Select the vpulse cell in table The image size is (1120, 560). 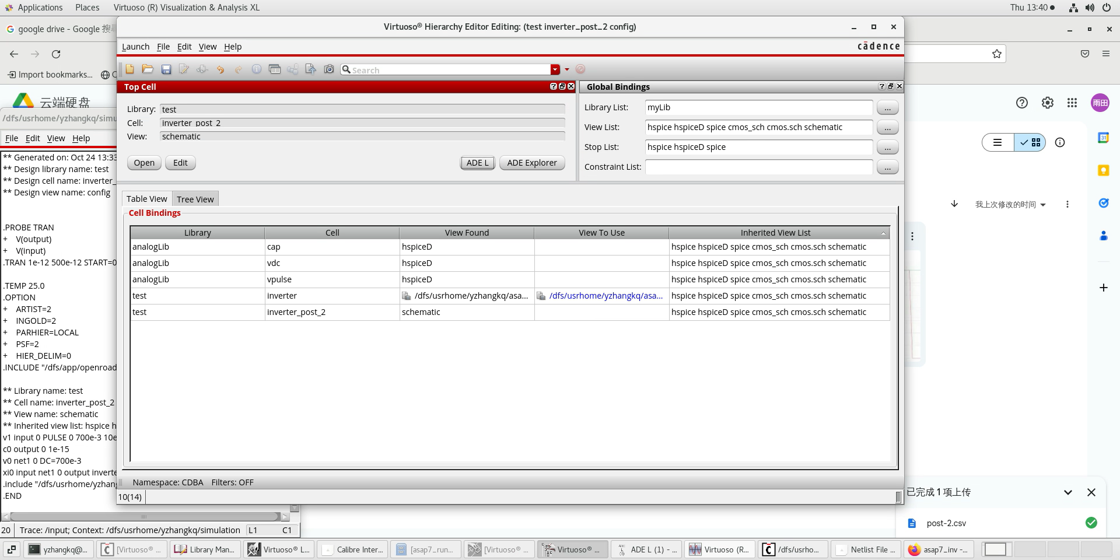coord(332,279)
